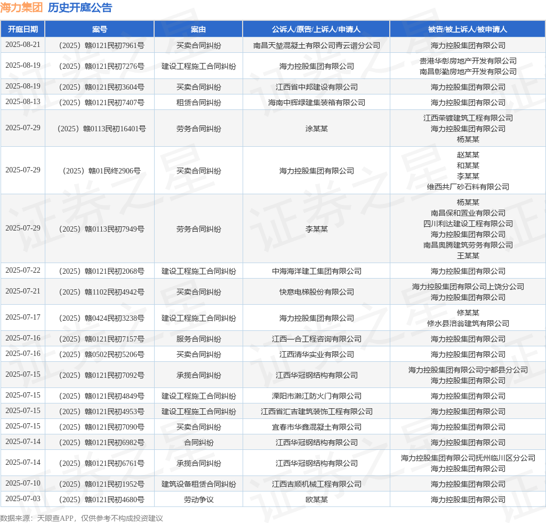
Task: Click case number 赣0121民初7090号
Action: click(102, 427)
